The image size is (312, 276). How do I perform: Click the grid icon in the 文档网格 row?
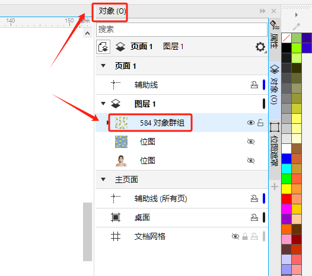(x=116, y=236)
